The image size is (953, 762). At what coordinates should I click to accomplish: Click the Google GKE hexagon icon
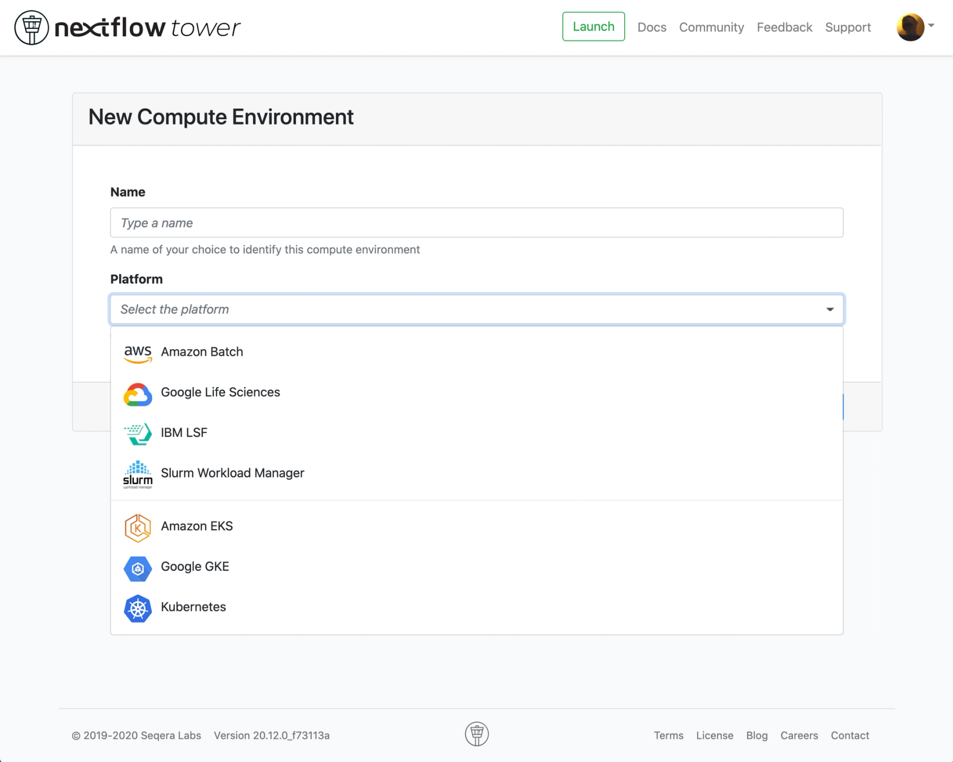click(x=137, y=568)
